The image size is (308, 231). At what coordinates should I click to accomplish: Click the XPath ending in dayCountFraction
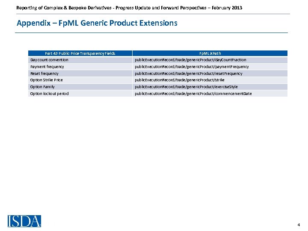pyautogui.click(x=190, y=60)
